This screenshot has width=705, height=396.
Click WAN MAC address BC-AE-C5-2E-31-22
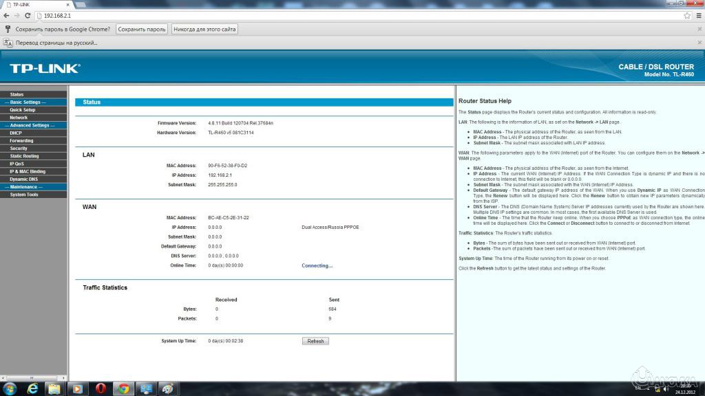(x=229, y=218)
